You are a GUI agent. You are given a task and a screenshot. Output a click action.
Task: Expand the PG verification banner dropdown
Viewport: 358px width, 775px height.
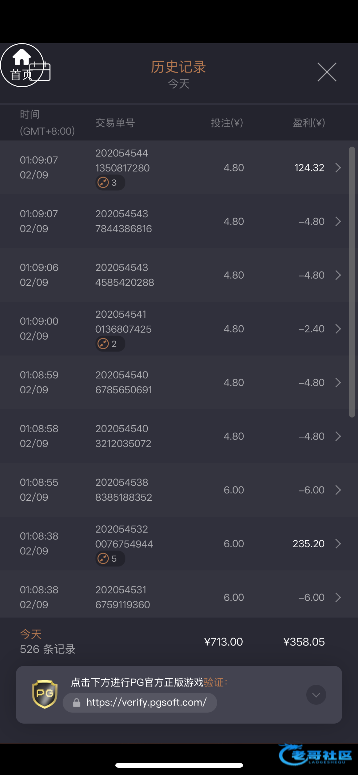316,695
